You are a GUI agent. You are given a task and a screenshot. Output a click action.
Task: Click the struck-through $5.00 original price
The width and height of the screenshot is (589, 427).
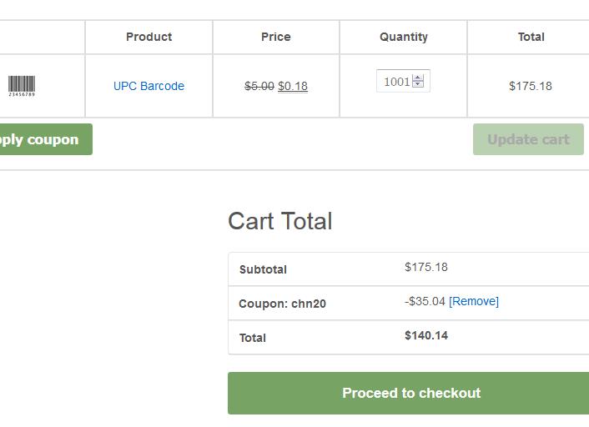point(259,86)
